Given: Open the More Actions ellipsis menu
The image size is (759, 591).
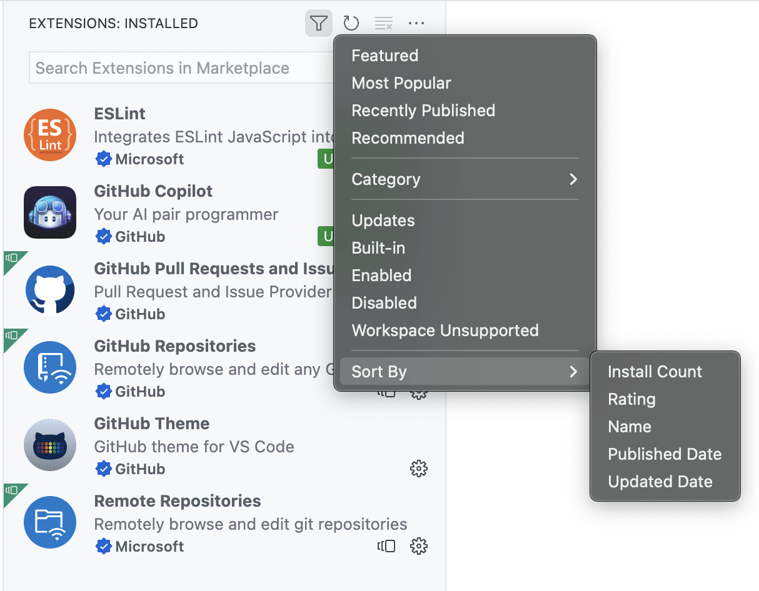Looking at the screenshot, I should [x=416, y=23].
